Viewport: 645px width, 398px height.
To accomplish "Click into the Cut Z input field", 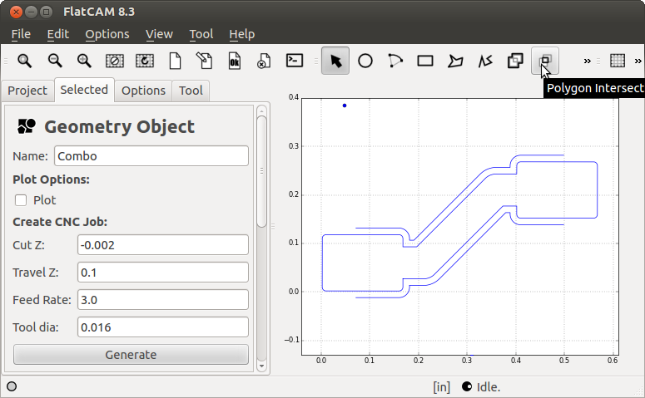I will [163, 244].
